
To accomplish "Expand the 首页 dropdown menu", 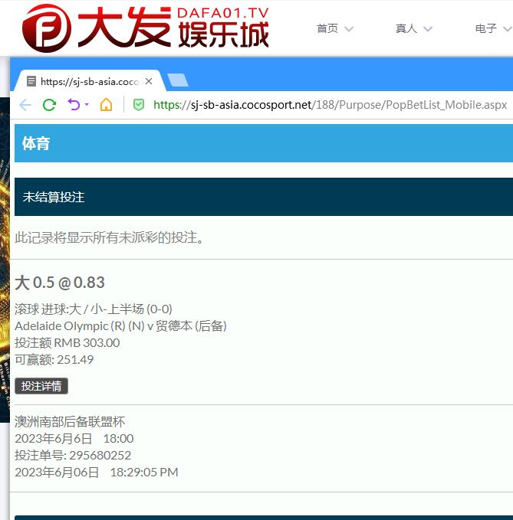I will [x=335, y=28].
